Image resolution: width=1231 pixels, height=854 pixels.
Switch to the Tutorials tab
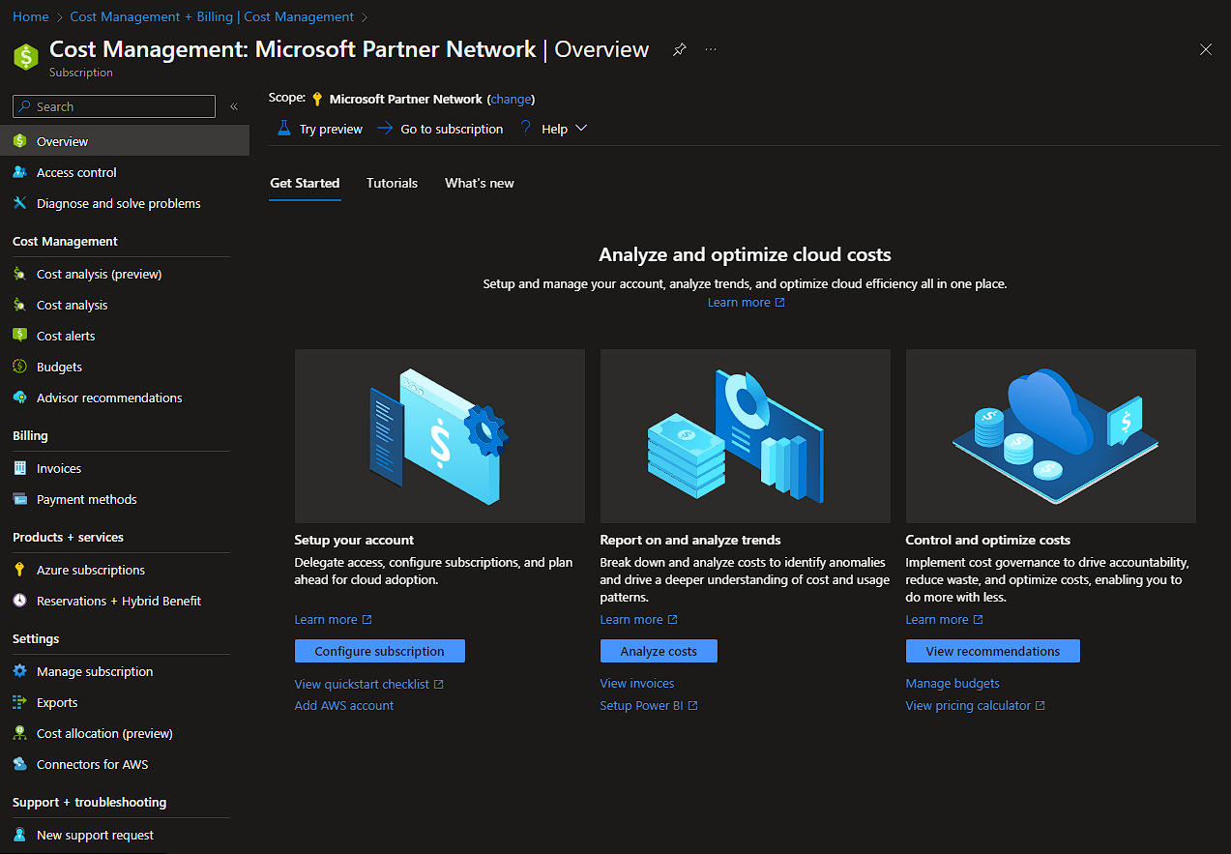coord(392,183)
